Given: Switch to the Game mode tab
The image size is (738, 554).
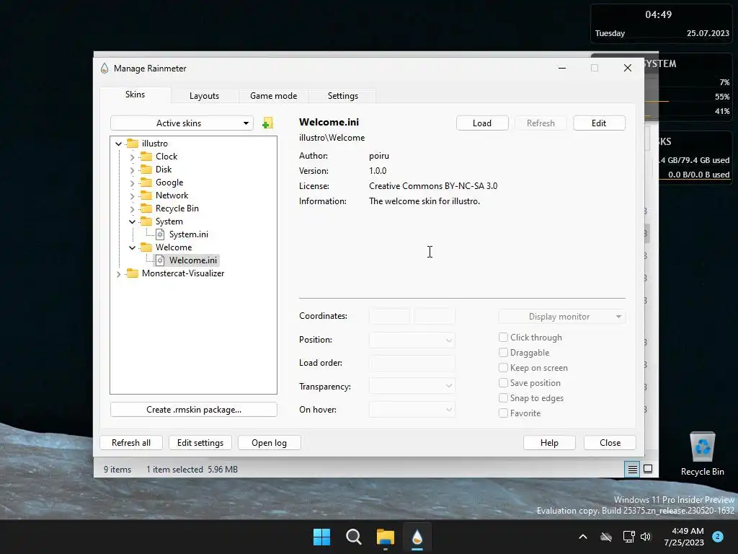Looking at the screenshot, I should click(x=273, y=96).
